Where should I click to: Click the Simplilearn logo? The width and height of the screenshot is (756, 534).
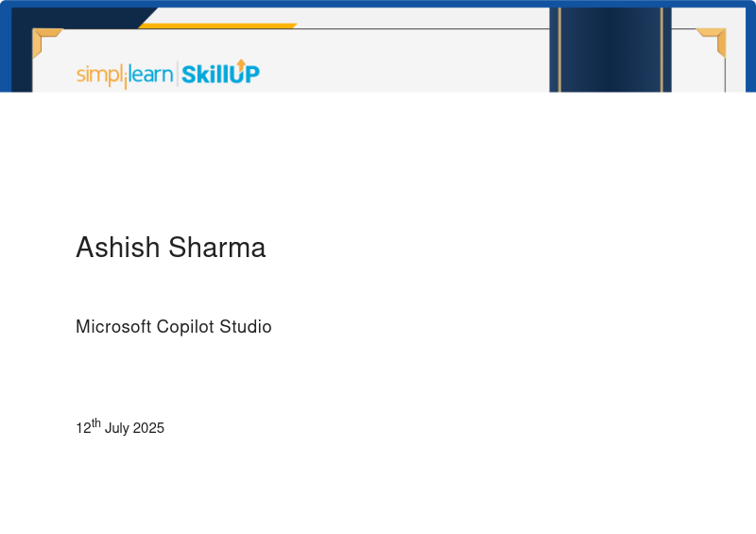[125, 76]
